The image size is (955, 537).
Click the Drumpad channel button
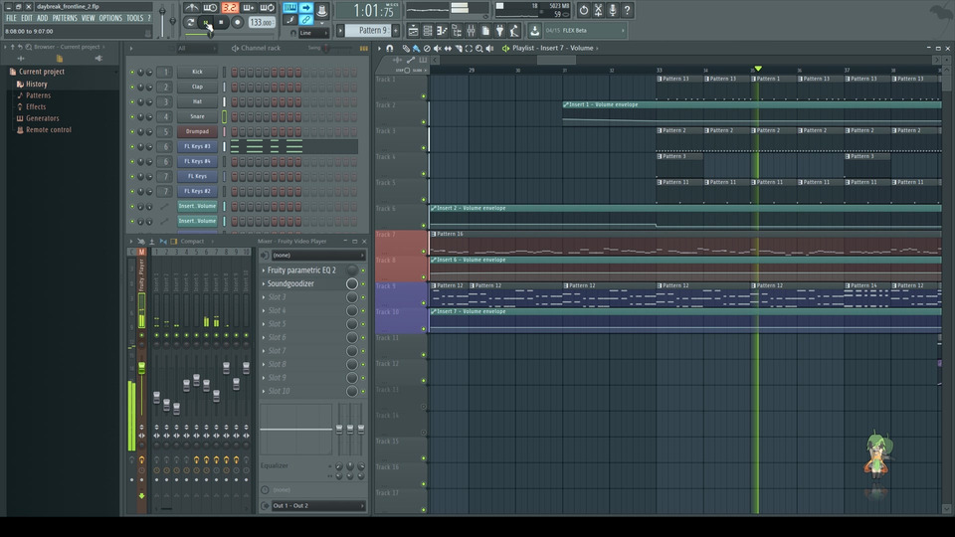point(197,131)
